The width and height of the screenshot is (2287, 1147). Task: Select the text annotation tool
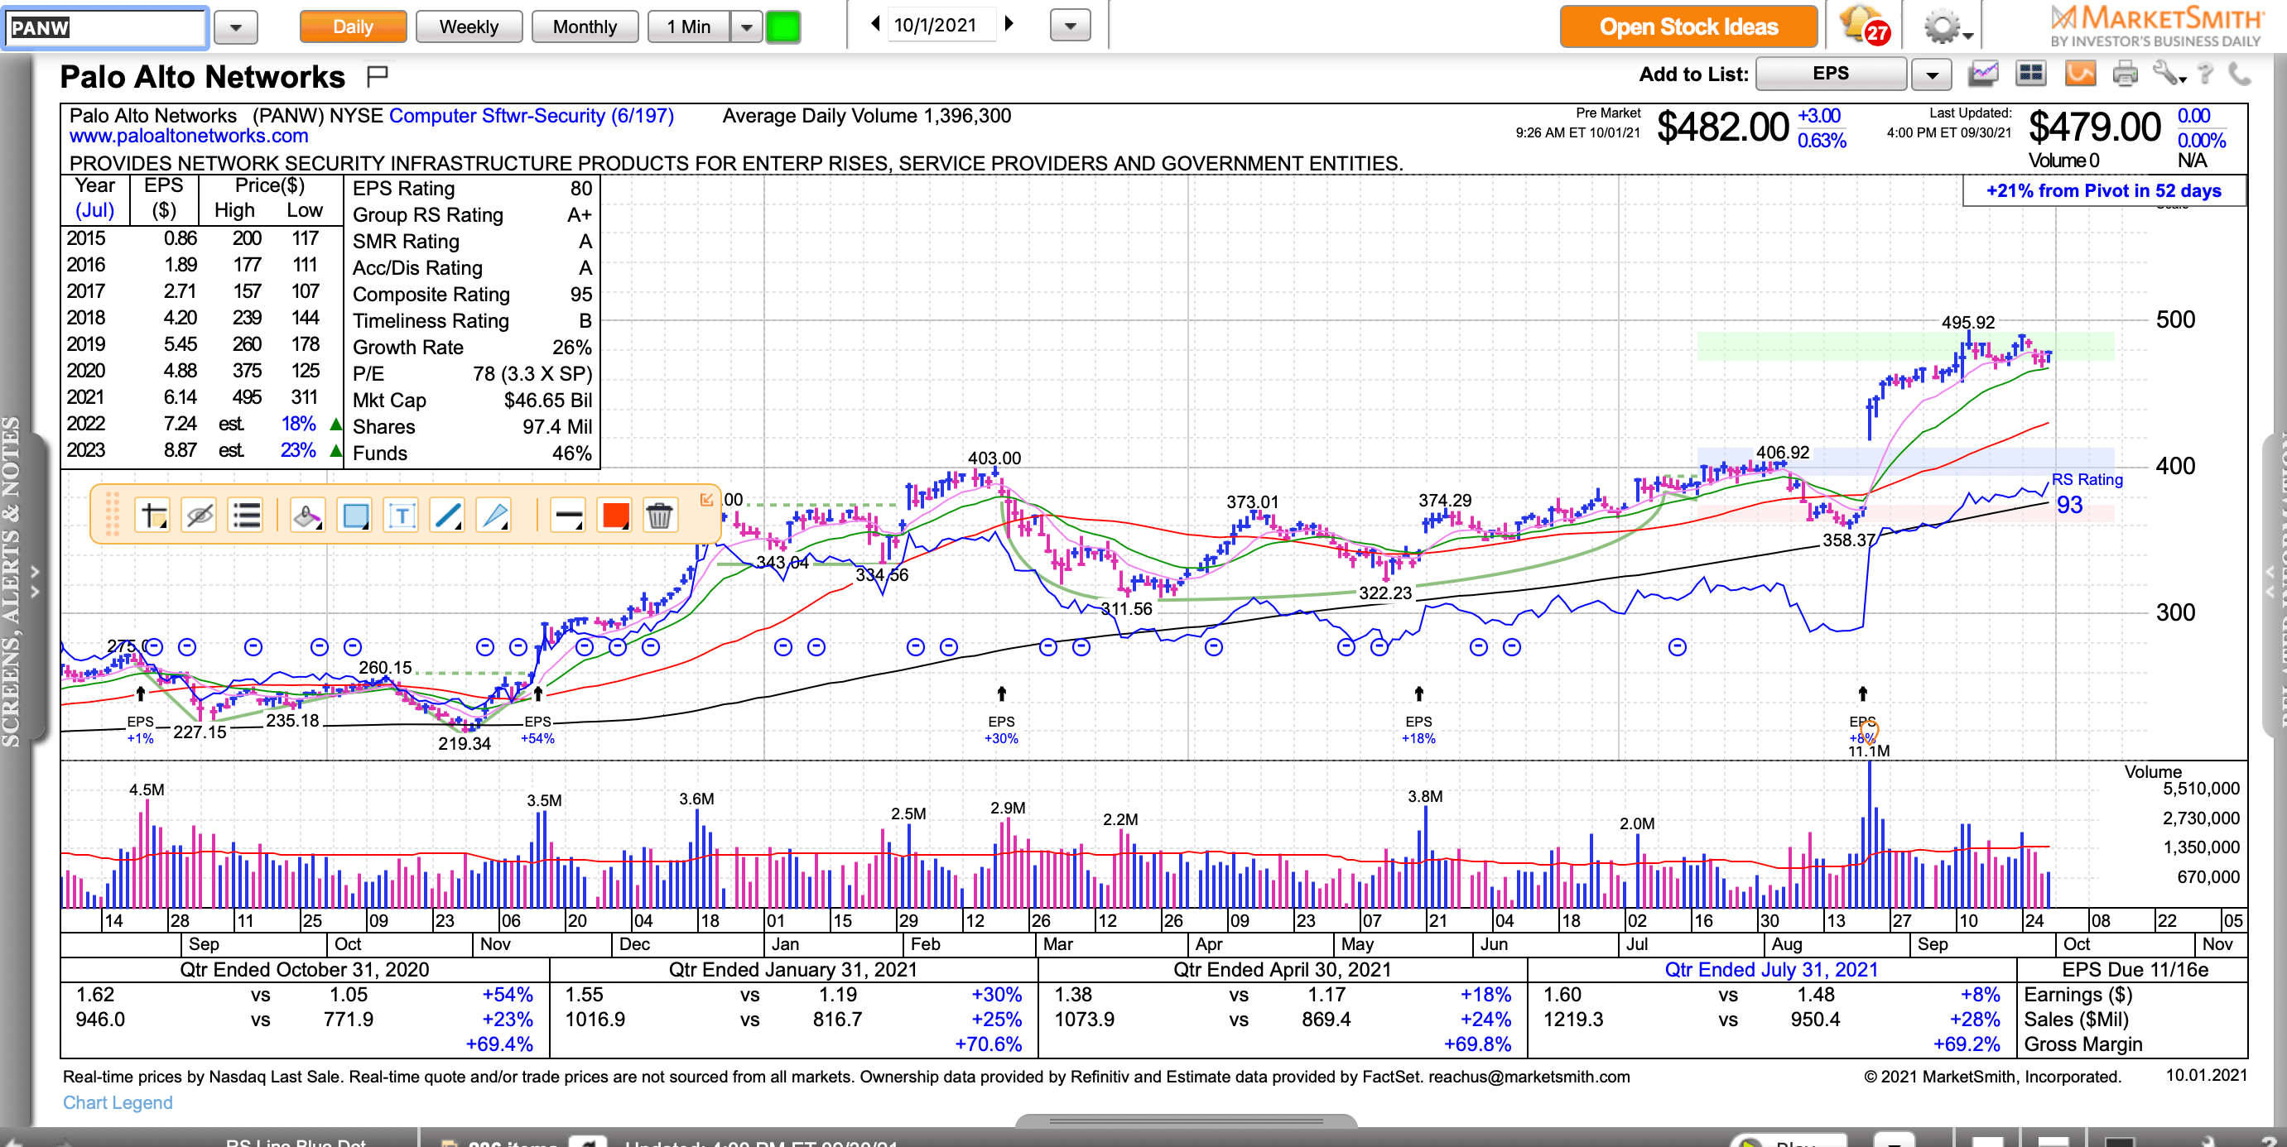402,516
